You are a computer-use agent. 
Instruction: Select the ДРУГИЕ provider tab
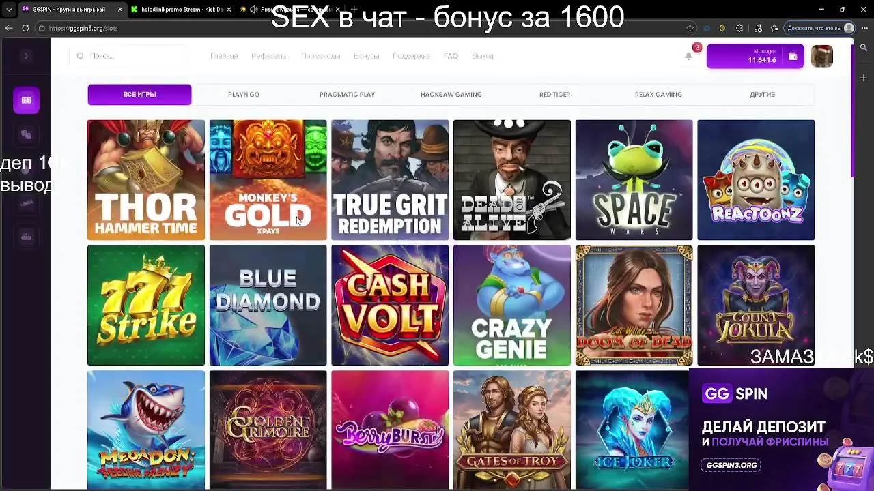coord(762,94)
